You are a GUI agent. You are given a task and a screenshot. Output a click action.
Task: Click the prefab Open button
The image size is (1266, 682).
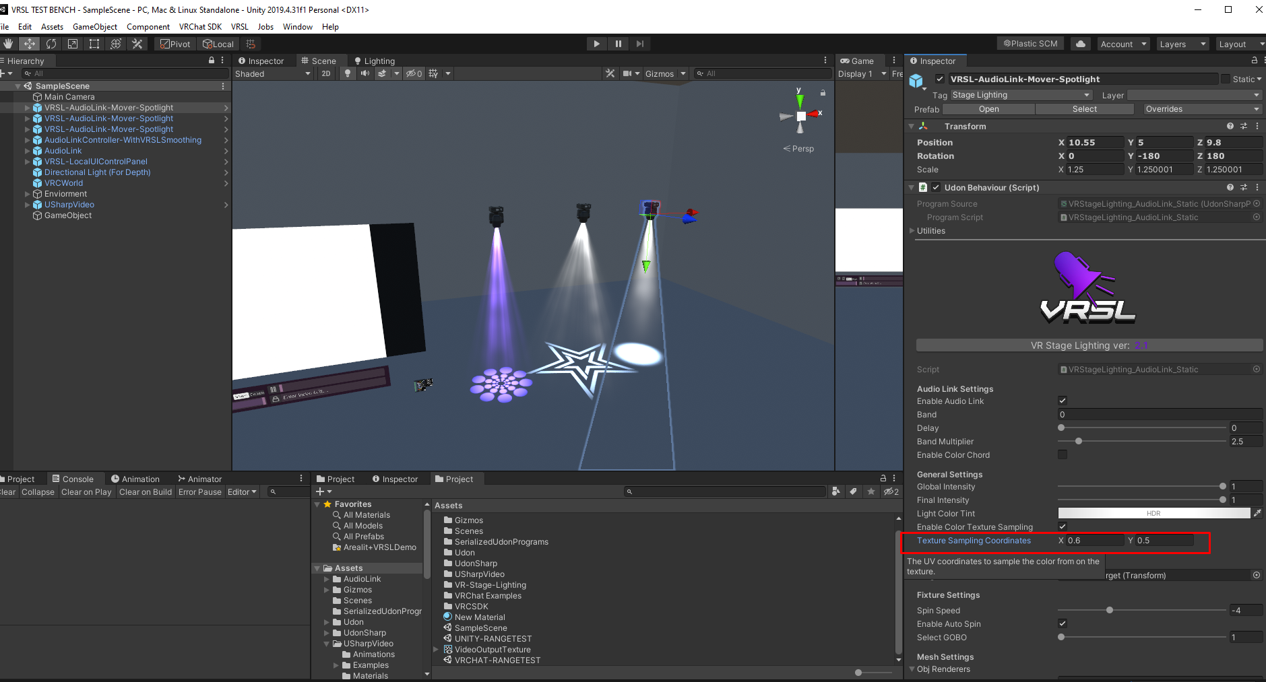click(x=988, y=109)
